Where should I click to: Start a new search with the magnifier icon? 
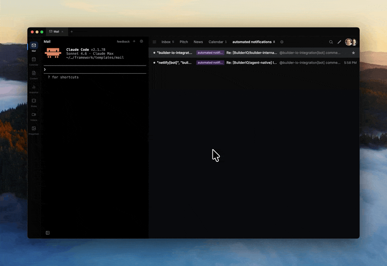pos(331,42)
